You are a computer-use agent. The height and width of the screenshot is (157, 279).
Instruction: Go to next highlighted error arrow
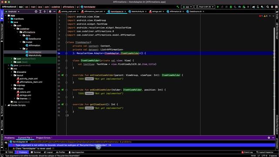[273, 16]
